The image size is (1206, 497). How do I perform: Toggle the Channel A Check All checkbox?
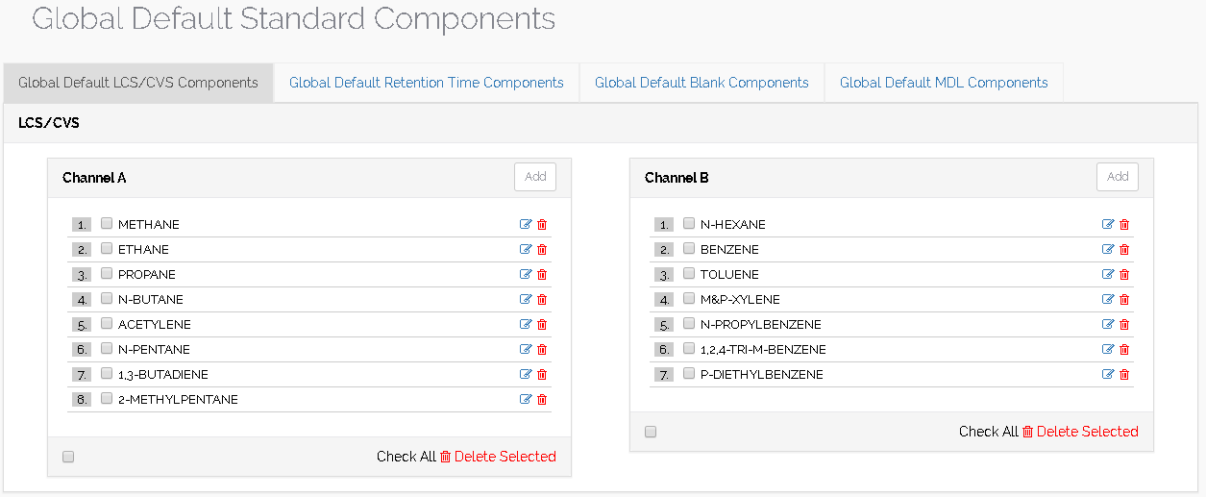coord(68,457)
